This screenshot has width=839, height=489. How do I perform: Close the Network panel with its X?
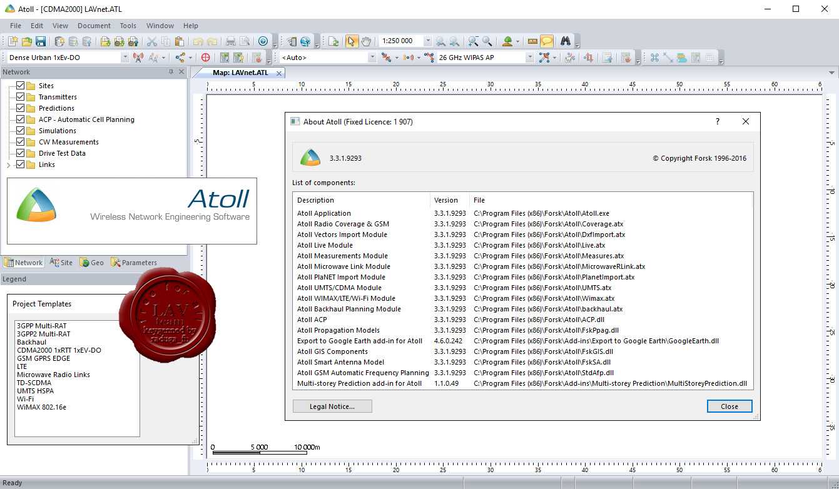tap(181, 72)
